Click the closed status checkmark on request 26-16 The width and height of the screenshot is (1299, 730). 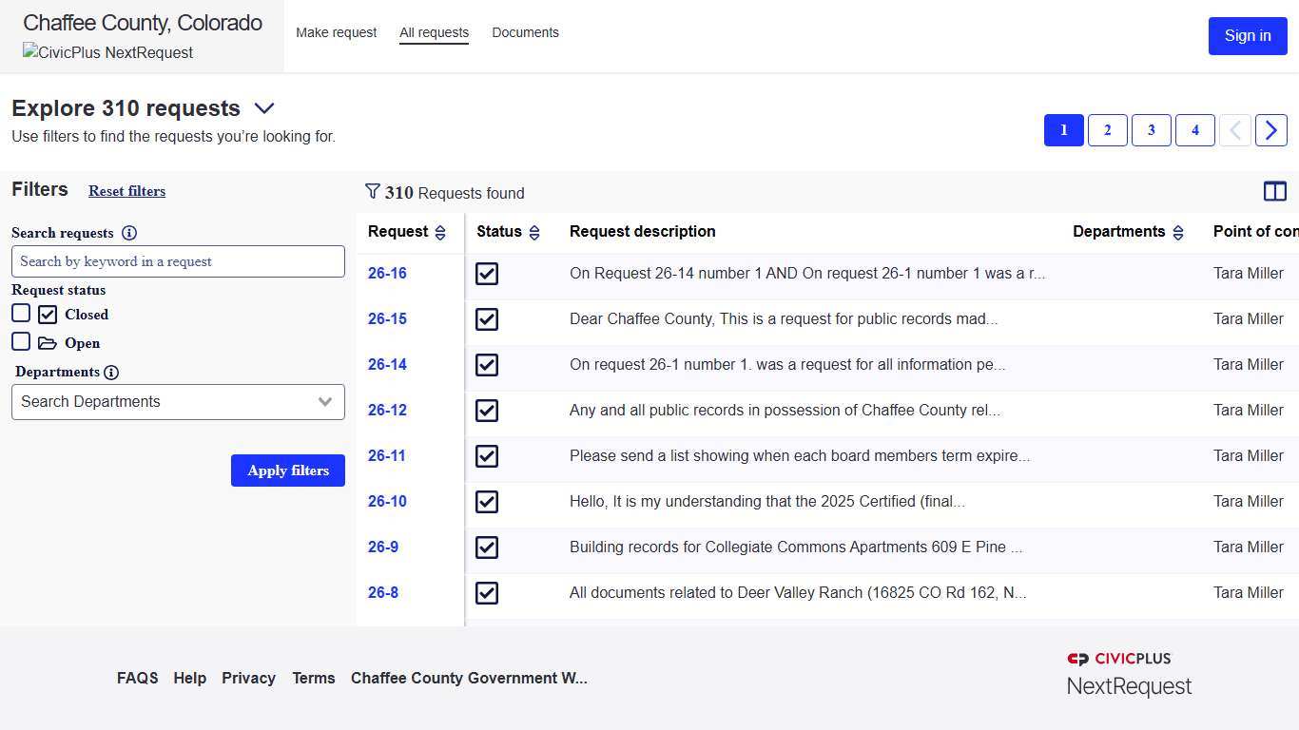486,274
